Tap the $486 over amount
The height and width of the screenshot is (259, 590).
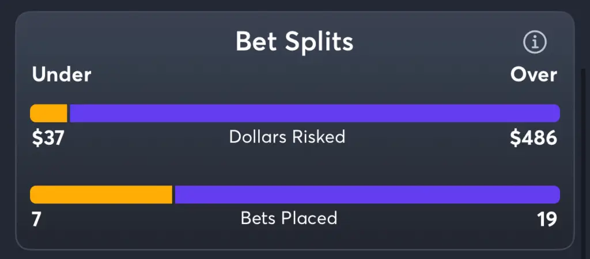(533, 138)
